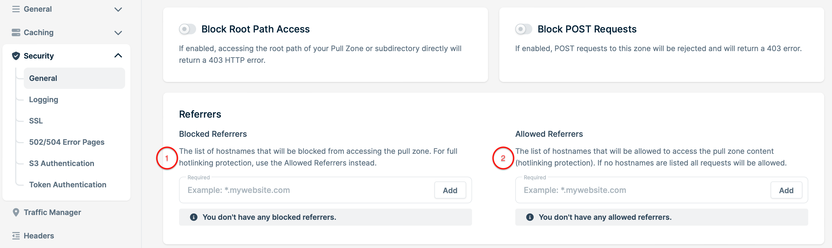Click info icon beside allowed referrers notice
This screenshot has width=832, height=248.
click(x=530, y=217)
